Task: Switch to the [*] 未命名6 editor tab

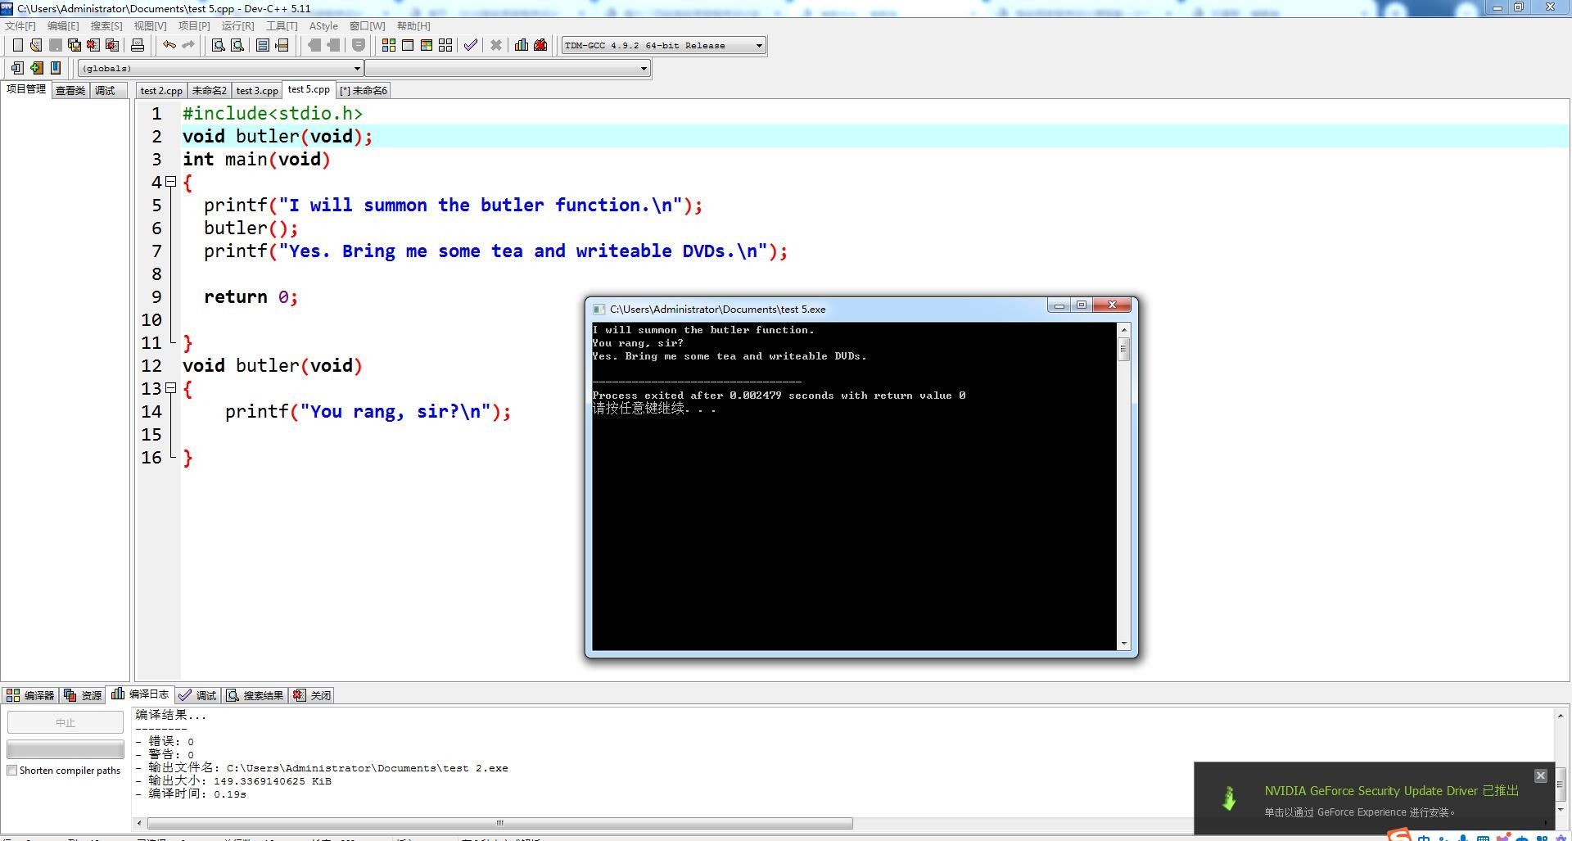Action: pos(364,91)
